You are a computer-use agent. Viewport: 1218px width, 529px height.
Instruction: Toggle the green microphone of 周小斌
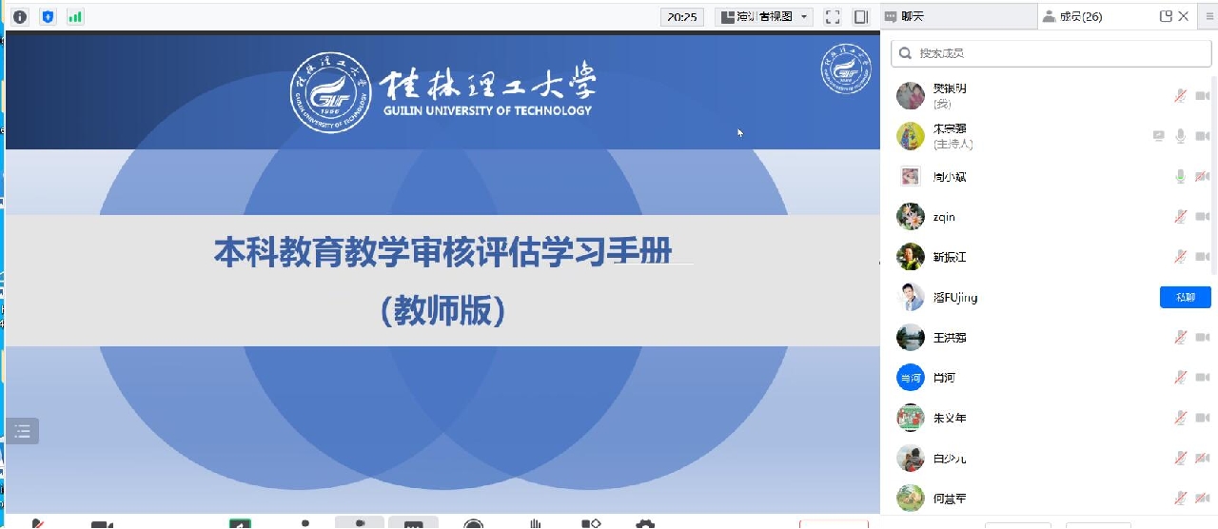tap(1180, 177)
